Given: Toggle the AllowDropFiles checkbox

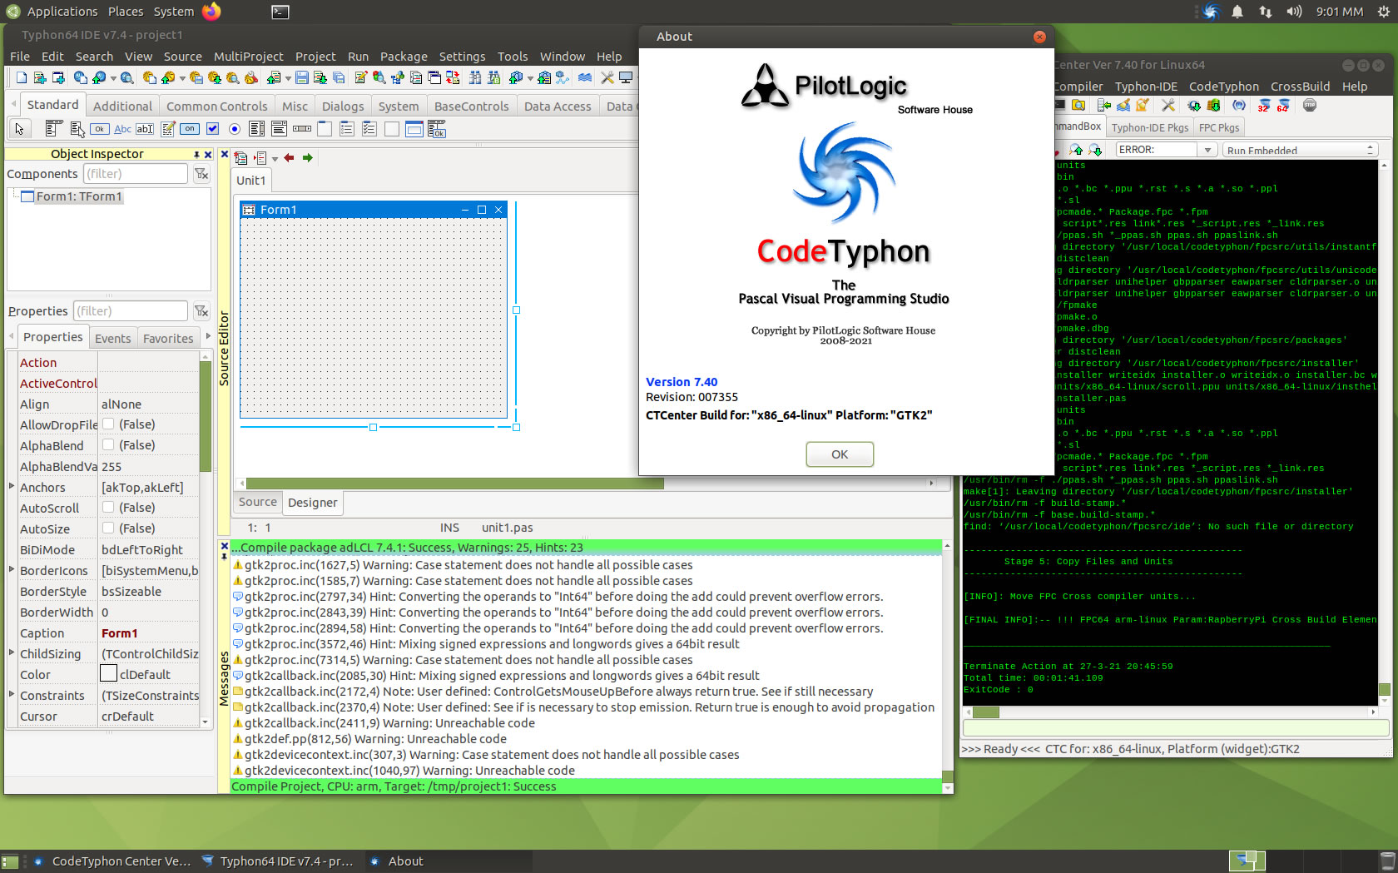Looking at the screenshot, I should (108, 424).
